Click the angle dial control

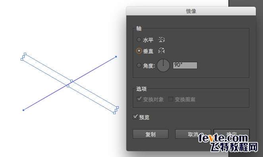pos(163,65)
